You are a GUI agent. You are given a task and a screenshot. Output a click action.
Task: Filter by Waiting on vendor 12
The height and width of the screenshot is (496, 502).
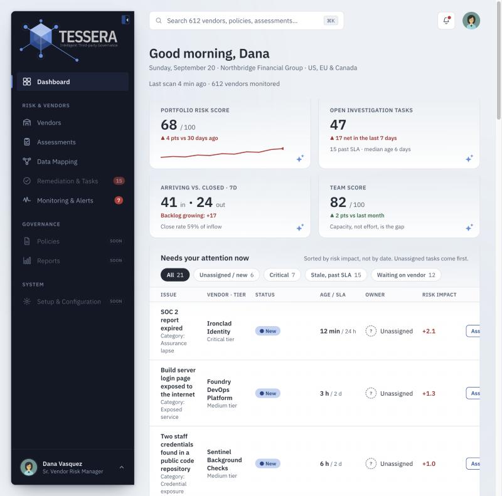point(406,275)
